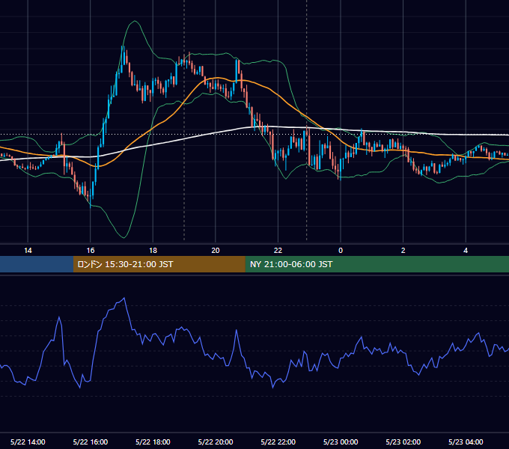The width and height of the screenshot is (509, 449).
Task: Click the 5/23 04:00 date label
Action: [x=466, y=442]
